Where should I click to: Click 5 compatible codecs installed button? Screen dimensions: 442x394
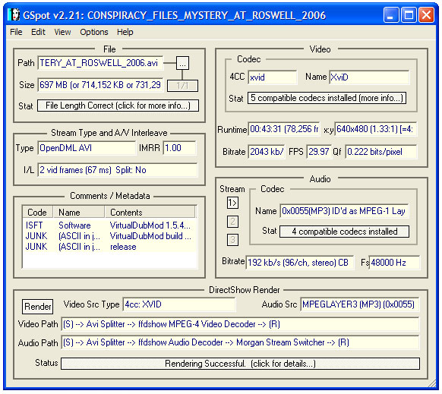327,98
